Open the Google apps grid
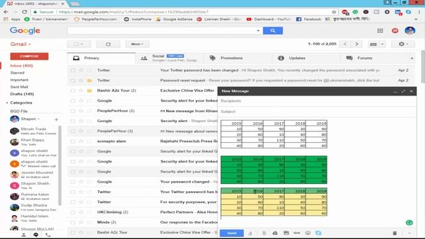 (x=380, y=31)
